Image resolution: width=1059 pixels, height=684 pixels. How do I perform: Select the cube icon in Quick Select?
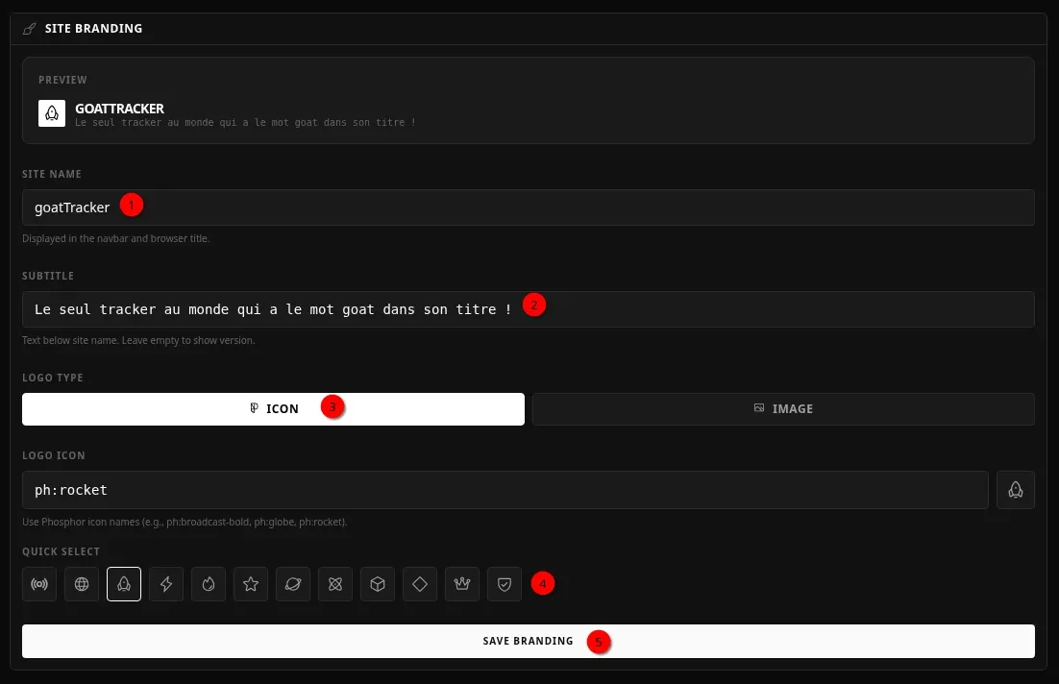(x=378, y=584)
